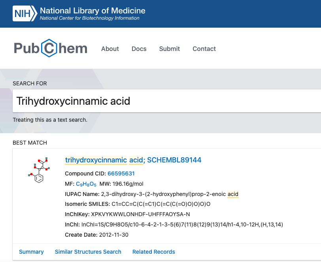Click National Library of Medicine header text
Viewport: 321px width, 262px height.
(93, 10)
